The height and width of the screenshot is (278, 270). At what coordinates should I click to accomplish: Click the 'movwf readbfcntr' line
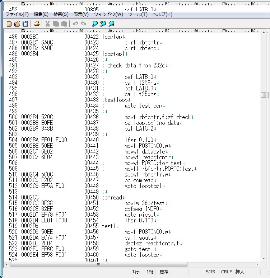coord(148,157)
